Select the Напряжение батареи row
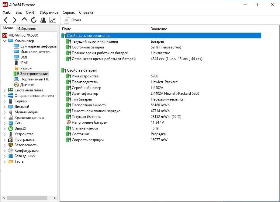The height and width of the screenshot is (202, 280). [x=89, y=122]
